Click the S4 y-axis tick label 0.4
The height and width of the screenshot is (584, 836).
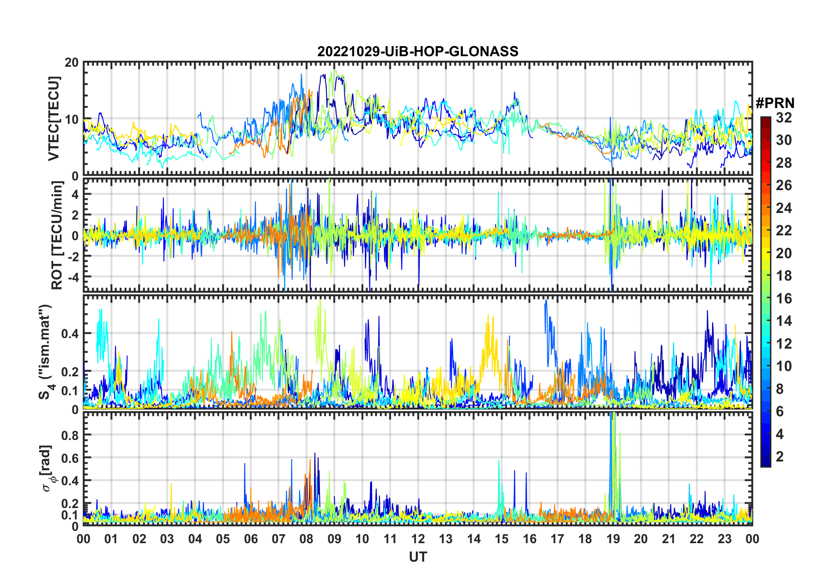click(70, 333)
